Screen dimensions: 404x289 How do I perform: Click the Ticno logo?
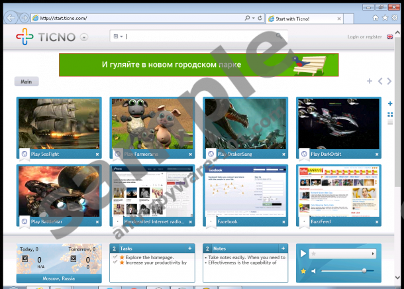point(45,37)
